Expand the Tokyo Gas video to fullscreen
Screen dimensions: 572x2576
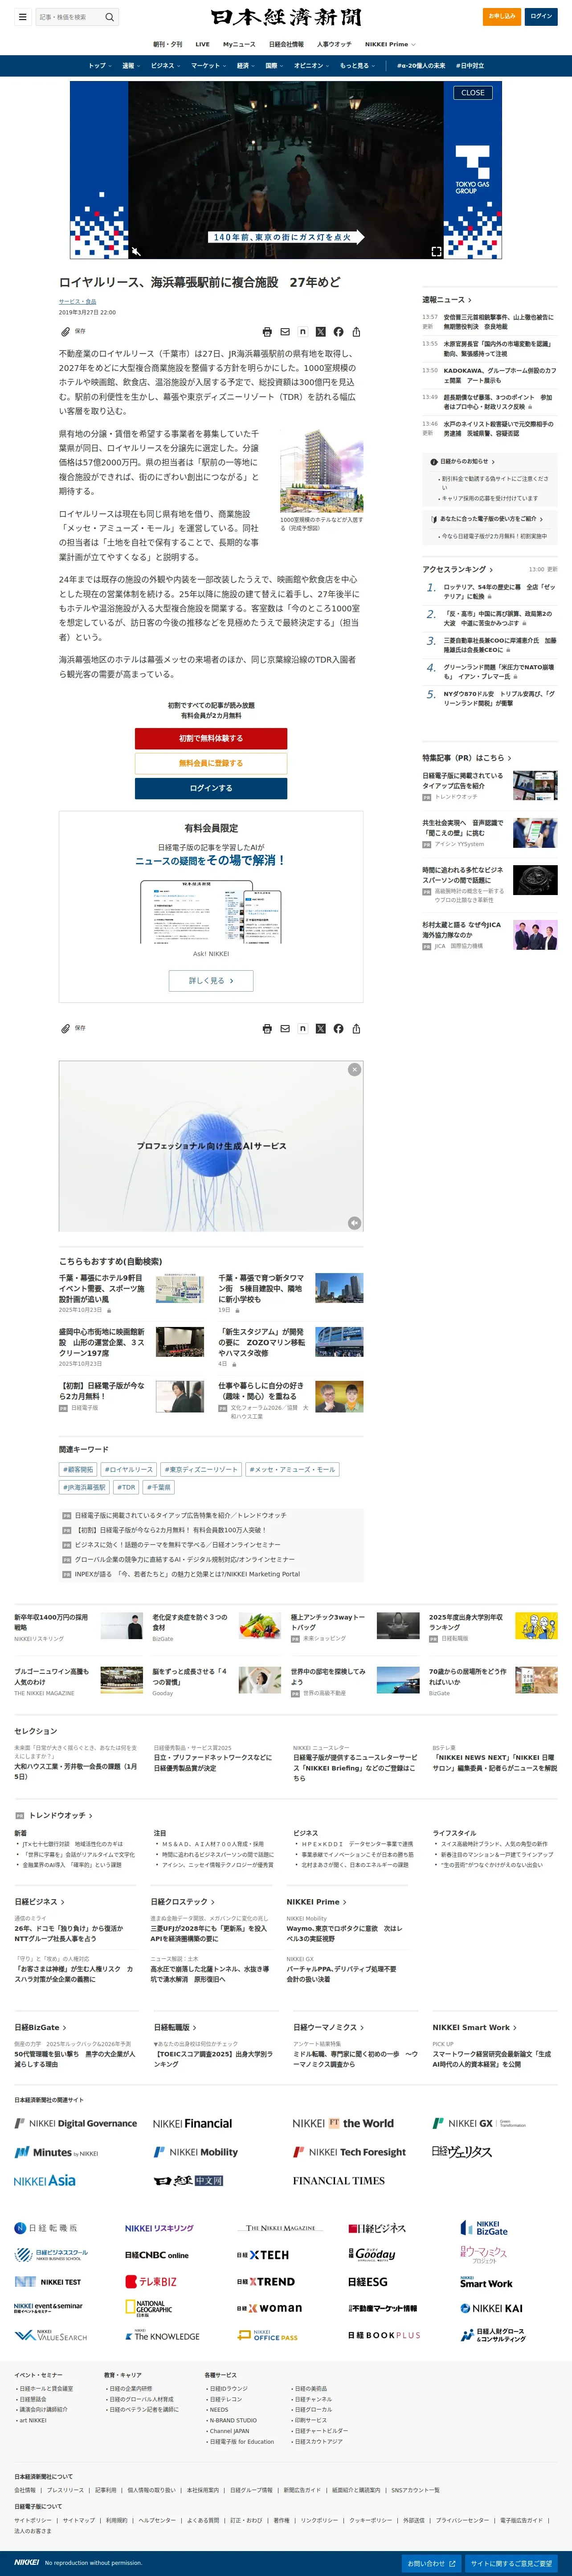(436, 251)
